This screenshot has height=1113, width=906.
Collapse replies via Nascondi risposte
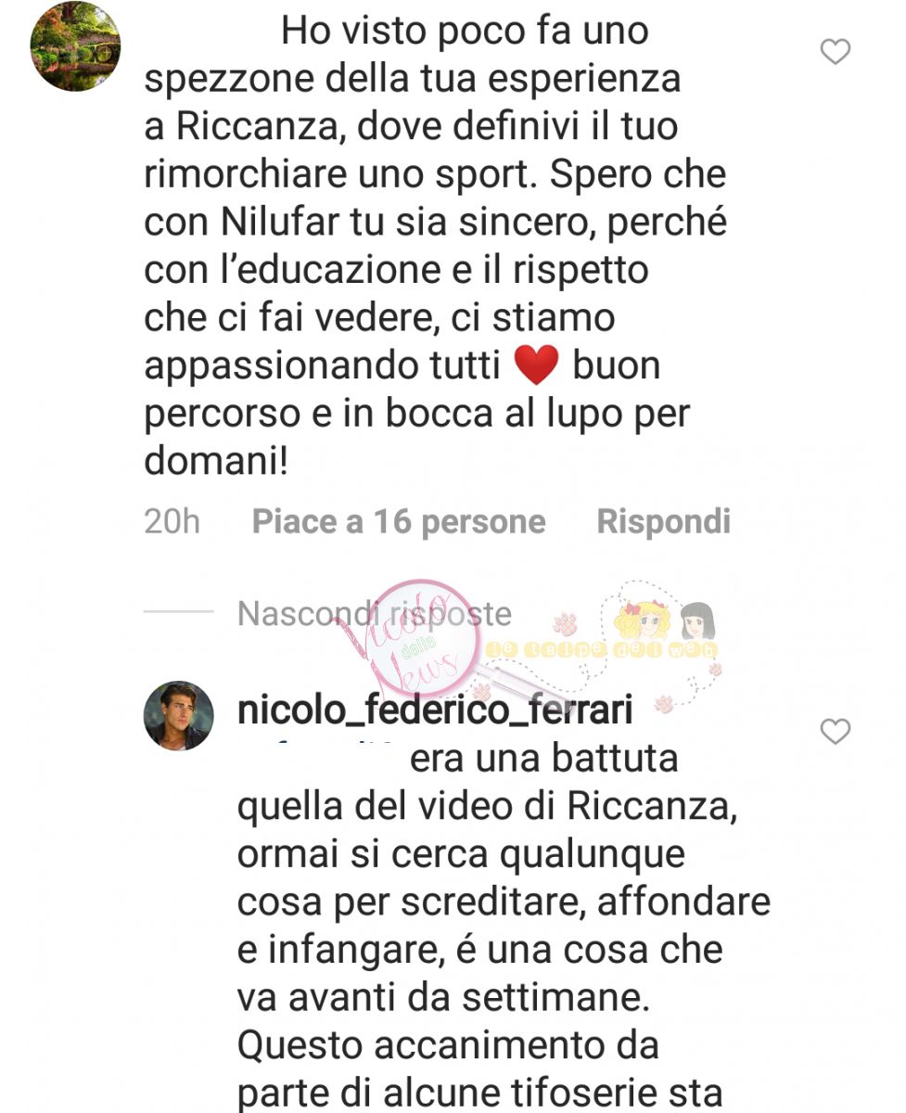[374, 614]
